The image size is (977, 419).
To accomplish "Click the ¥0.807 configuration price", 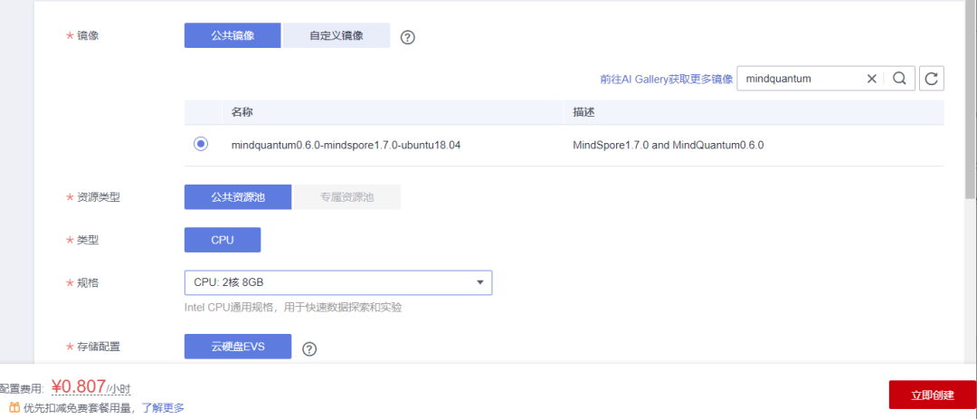I will pyautogui.click(x=79, y=387).
